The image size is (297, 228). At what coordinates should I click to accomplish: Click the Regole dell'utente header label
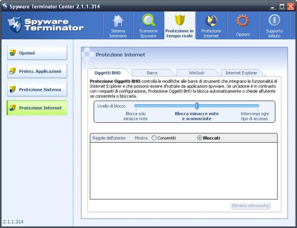click(109, 138)
